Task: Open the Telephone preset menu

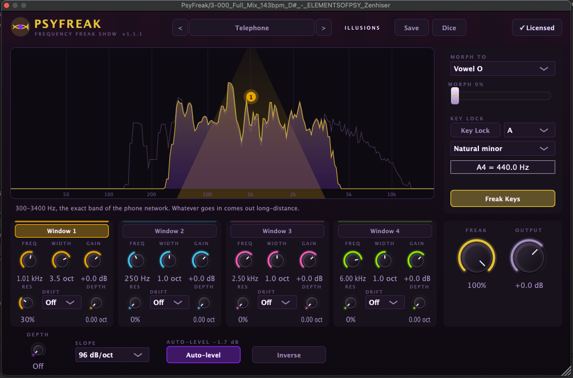Action: tap(252, 28)
